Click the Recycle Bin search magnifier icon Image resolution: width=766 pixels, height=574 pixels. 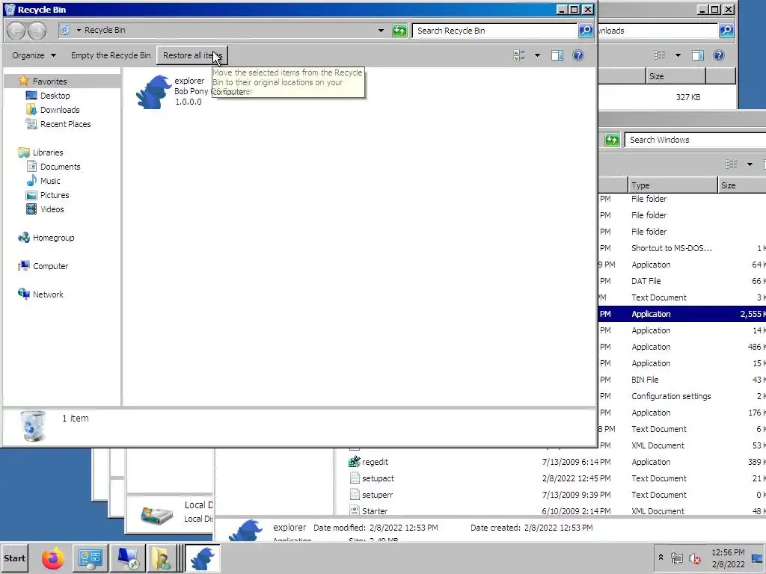pyautogui.click(x=585, y=31)
